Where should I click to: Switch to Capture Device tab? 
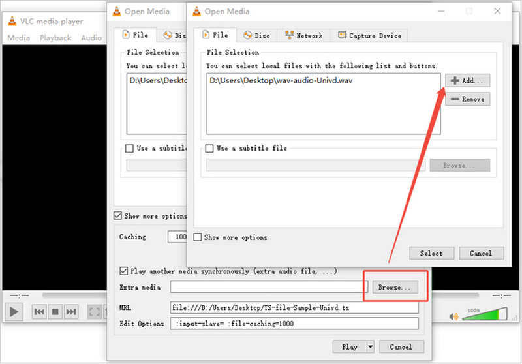[x=369, y=35]
